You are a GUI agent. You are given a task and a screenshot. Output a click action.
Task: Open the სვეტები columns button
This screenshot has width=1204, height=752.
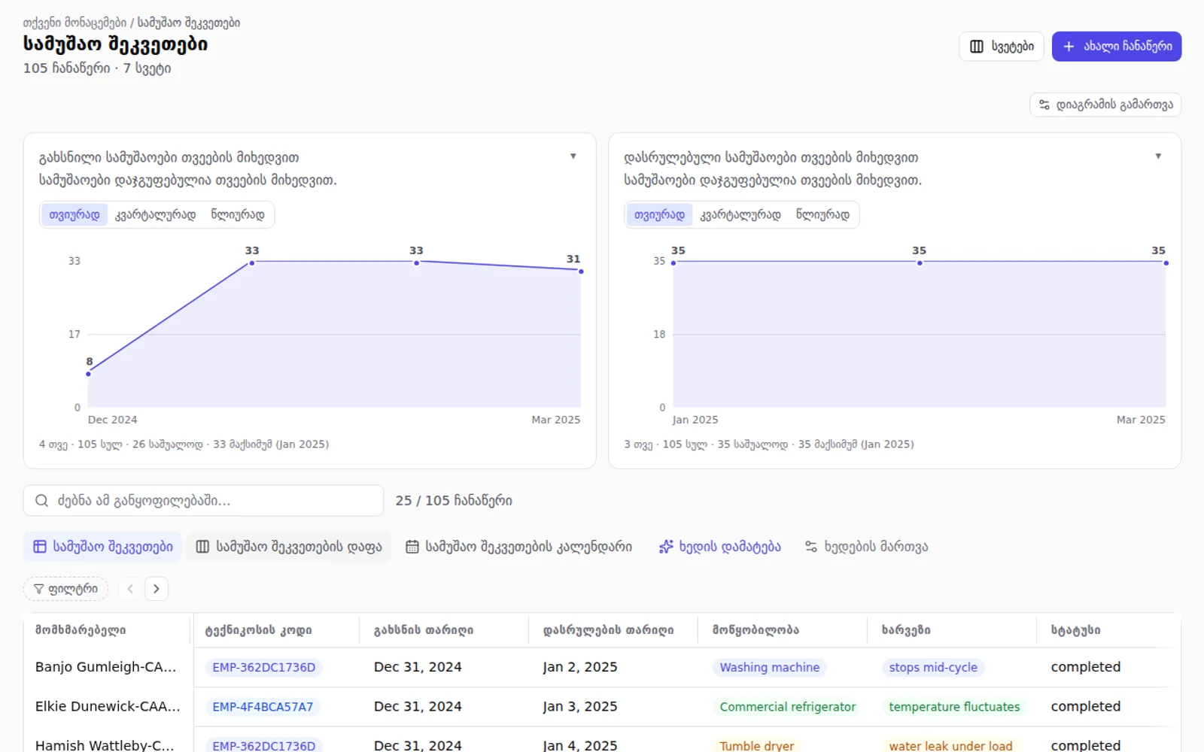click(1001, 47)
